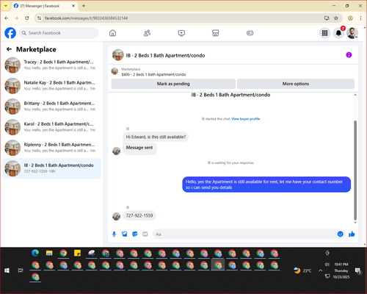
Task: Open conversation info purple icon
Action: [x=349, y=55]
